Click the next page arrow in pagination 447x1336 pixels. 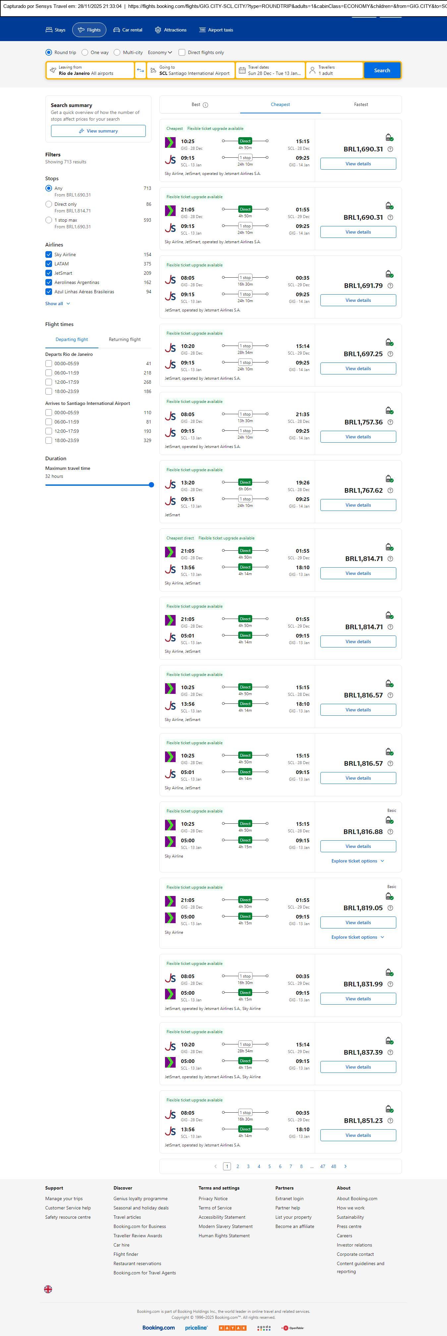[345, 1166]
